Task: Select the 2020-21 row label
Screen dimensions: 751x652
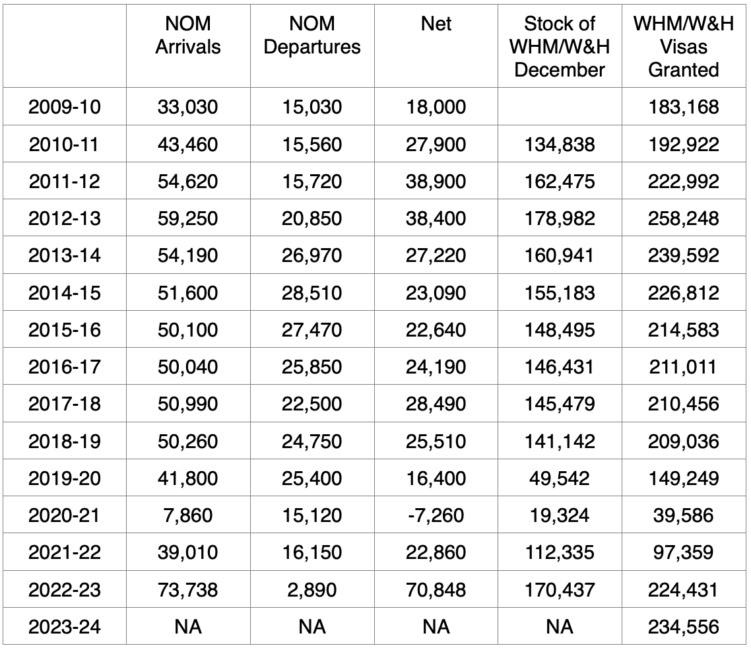Action: tap(64, 515)
